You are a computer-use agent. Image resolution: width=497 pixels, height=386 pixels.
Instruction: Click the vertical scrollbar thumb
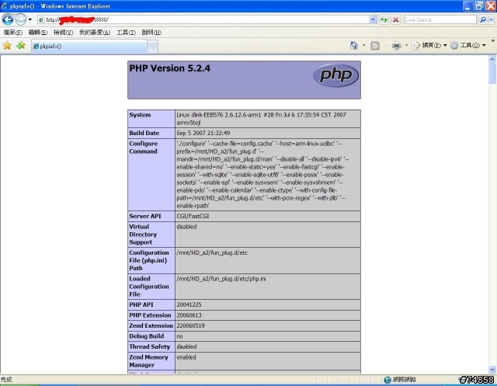pos(492,73)
